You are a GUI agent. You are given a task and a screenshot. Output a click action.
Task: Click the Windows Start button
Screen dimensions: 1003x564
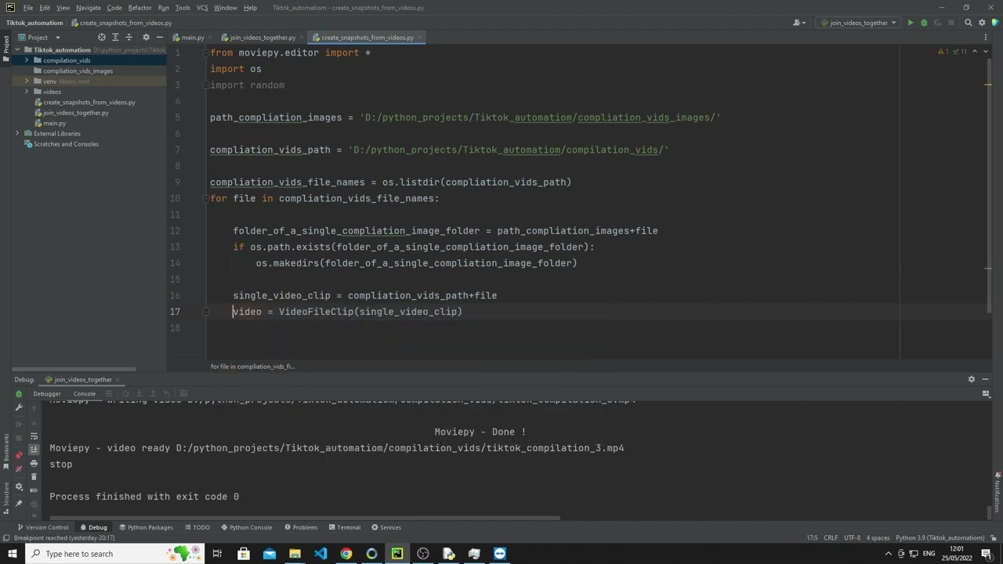click(x=12, y=554)
